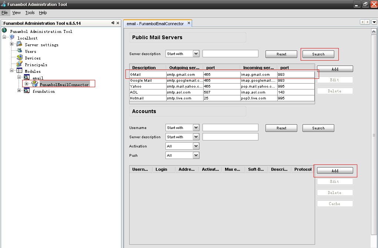Click the email module magnifier icon
Image resolution: width=378 pixels, height=248 pixels.
point(27,77)
